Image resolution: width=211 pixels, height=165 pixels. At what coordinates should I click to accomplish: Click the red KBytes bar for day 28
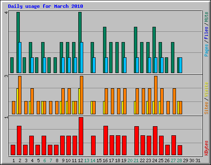pos(180,150)
